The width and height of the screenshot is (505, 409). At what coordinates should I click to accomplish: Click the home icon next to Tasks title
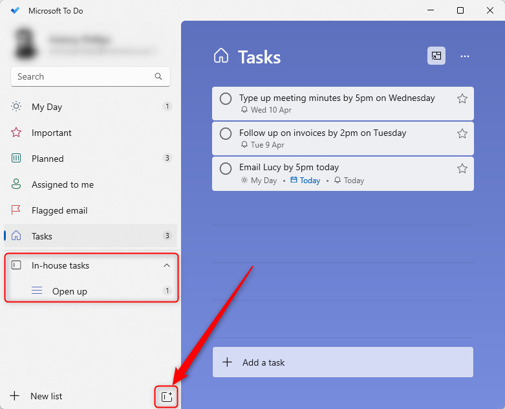point(221,56)
